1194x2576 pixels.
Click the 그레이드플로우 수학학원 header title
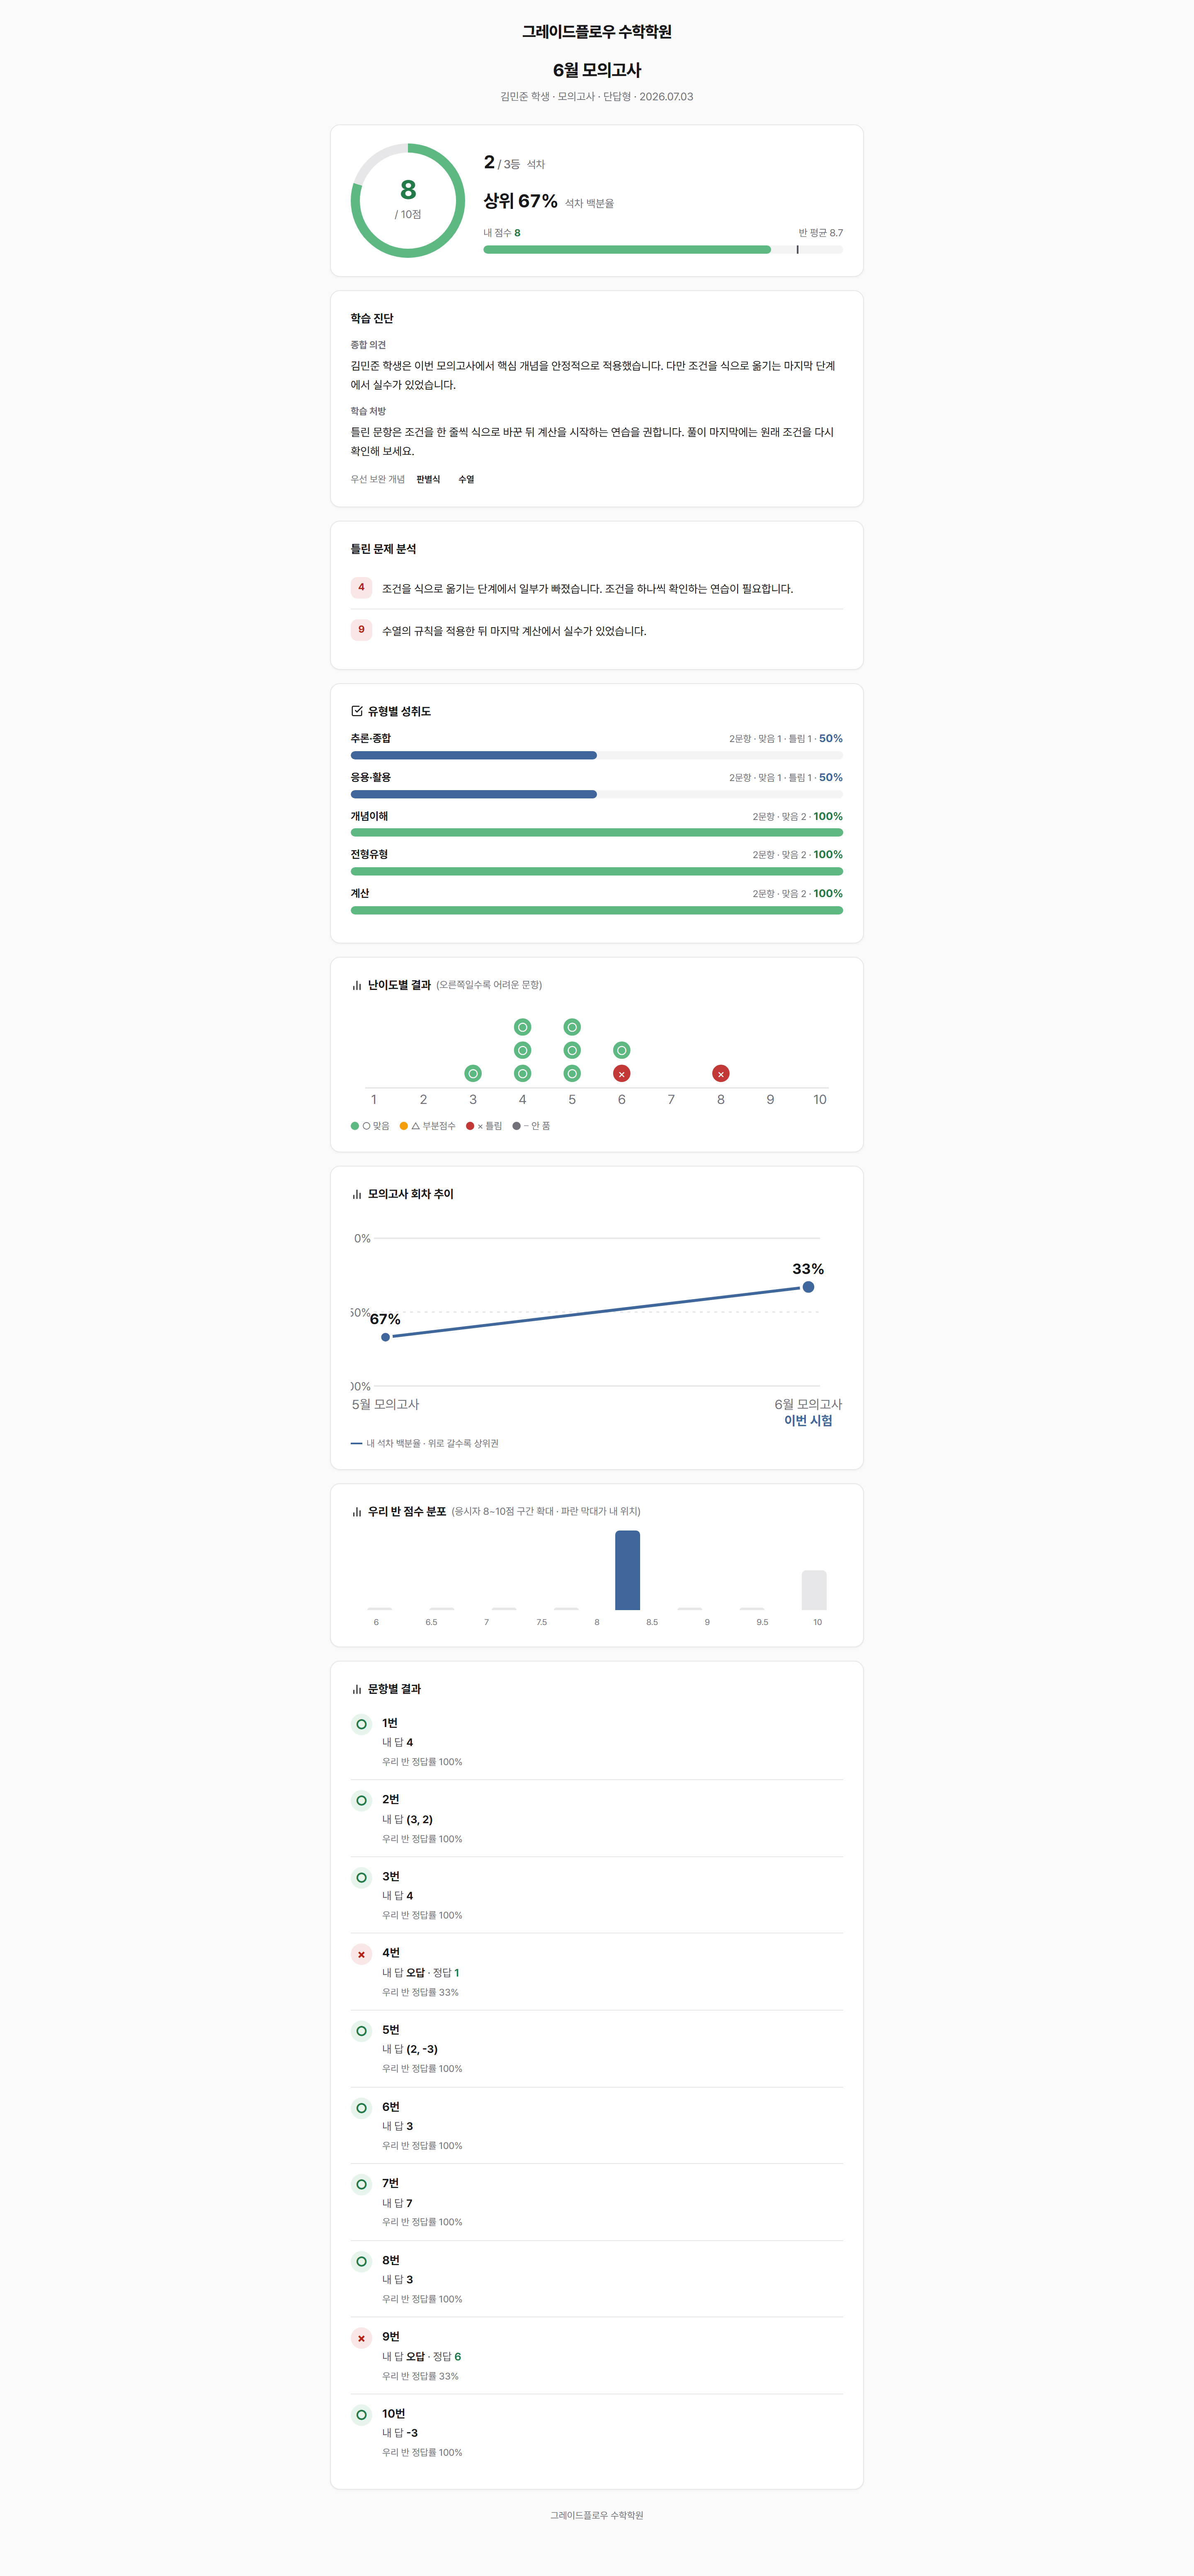(597, 32)
